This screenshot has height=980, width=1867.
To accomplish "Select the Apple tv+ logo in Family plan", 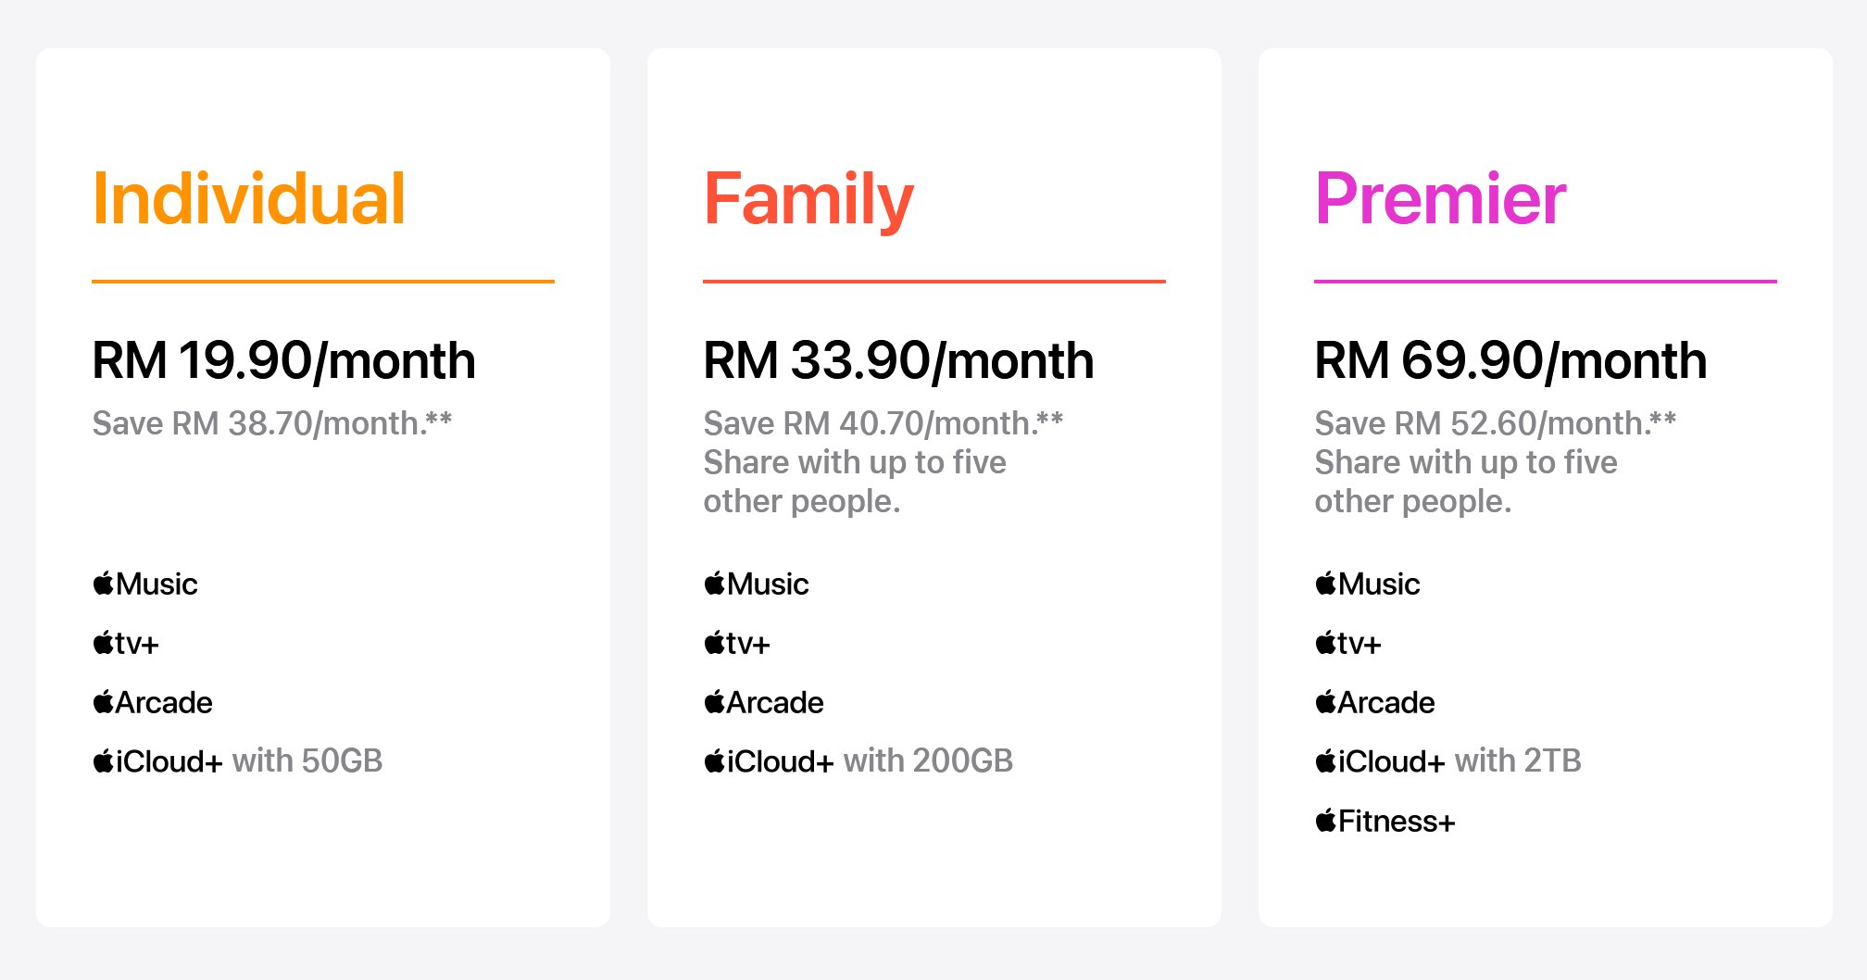I will pyautogui.click(x=737, y=643).
